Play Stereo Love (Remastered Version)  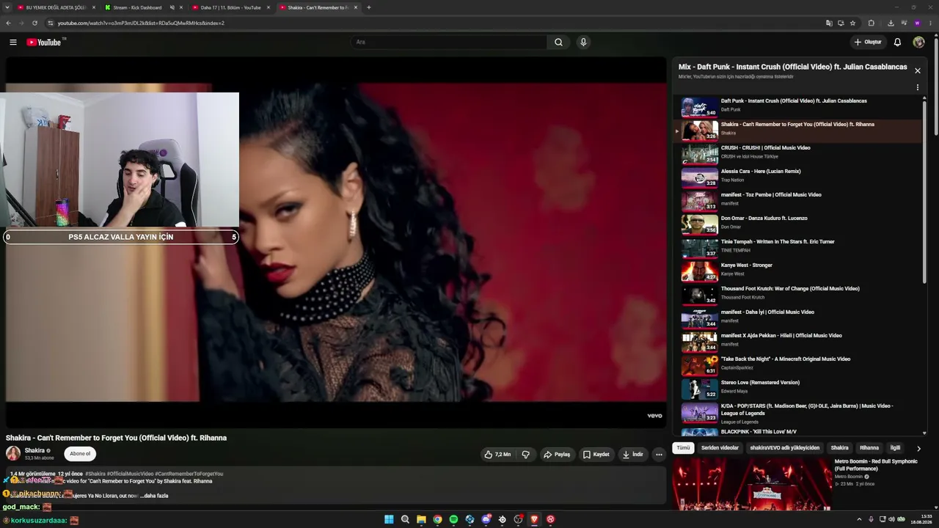(797, 387)
